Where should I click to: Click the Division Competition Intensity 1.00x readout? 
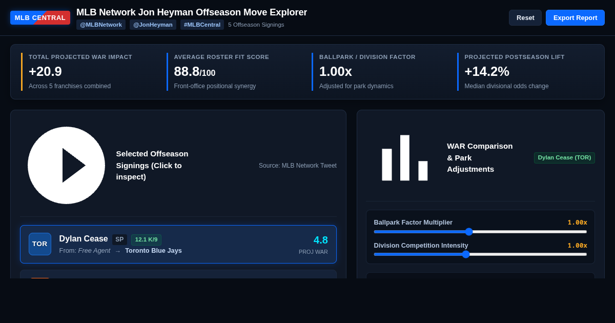(x=577, y=246)
